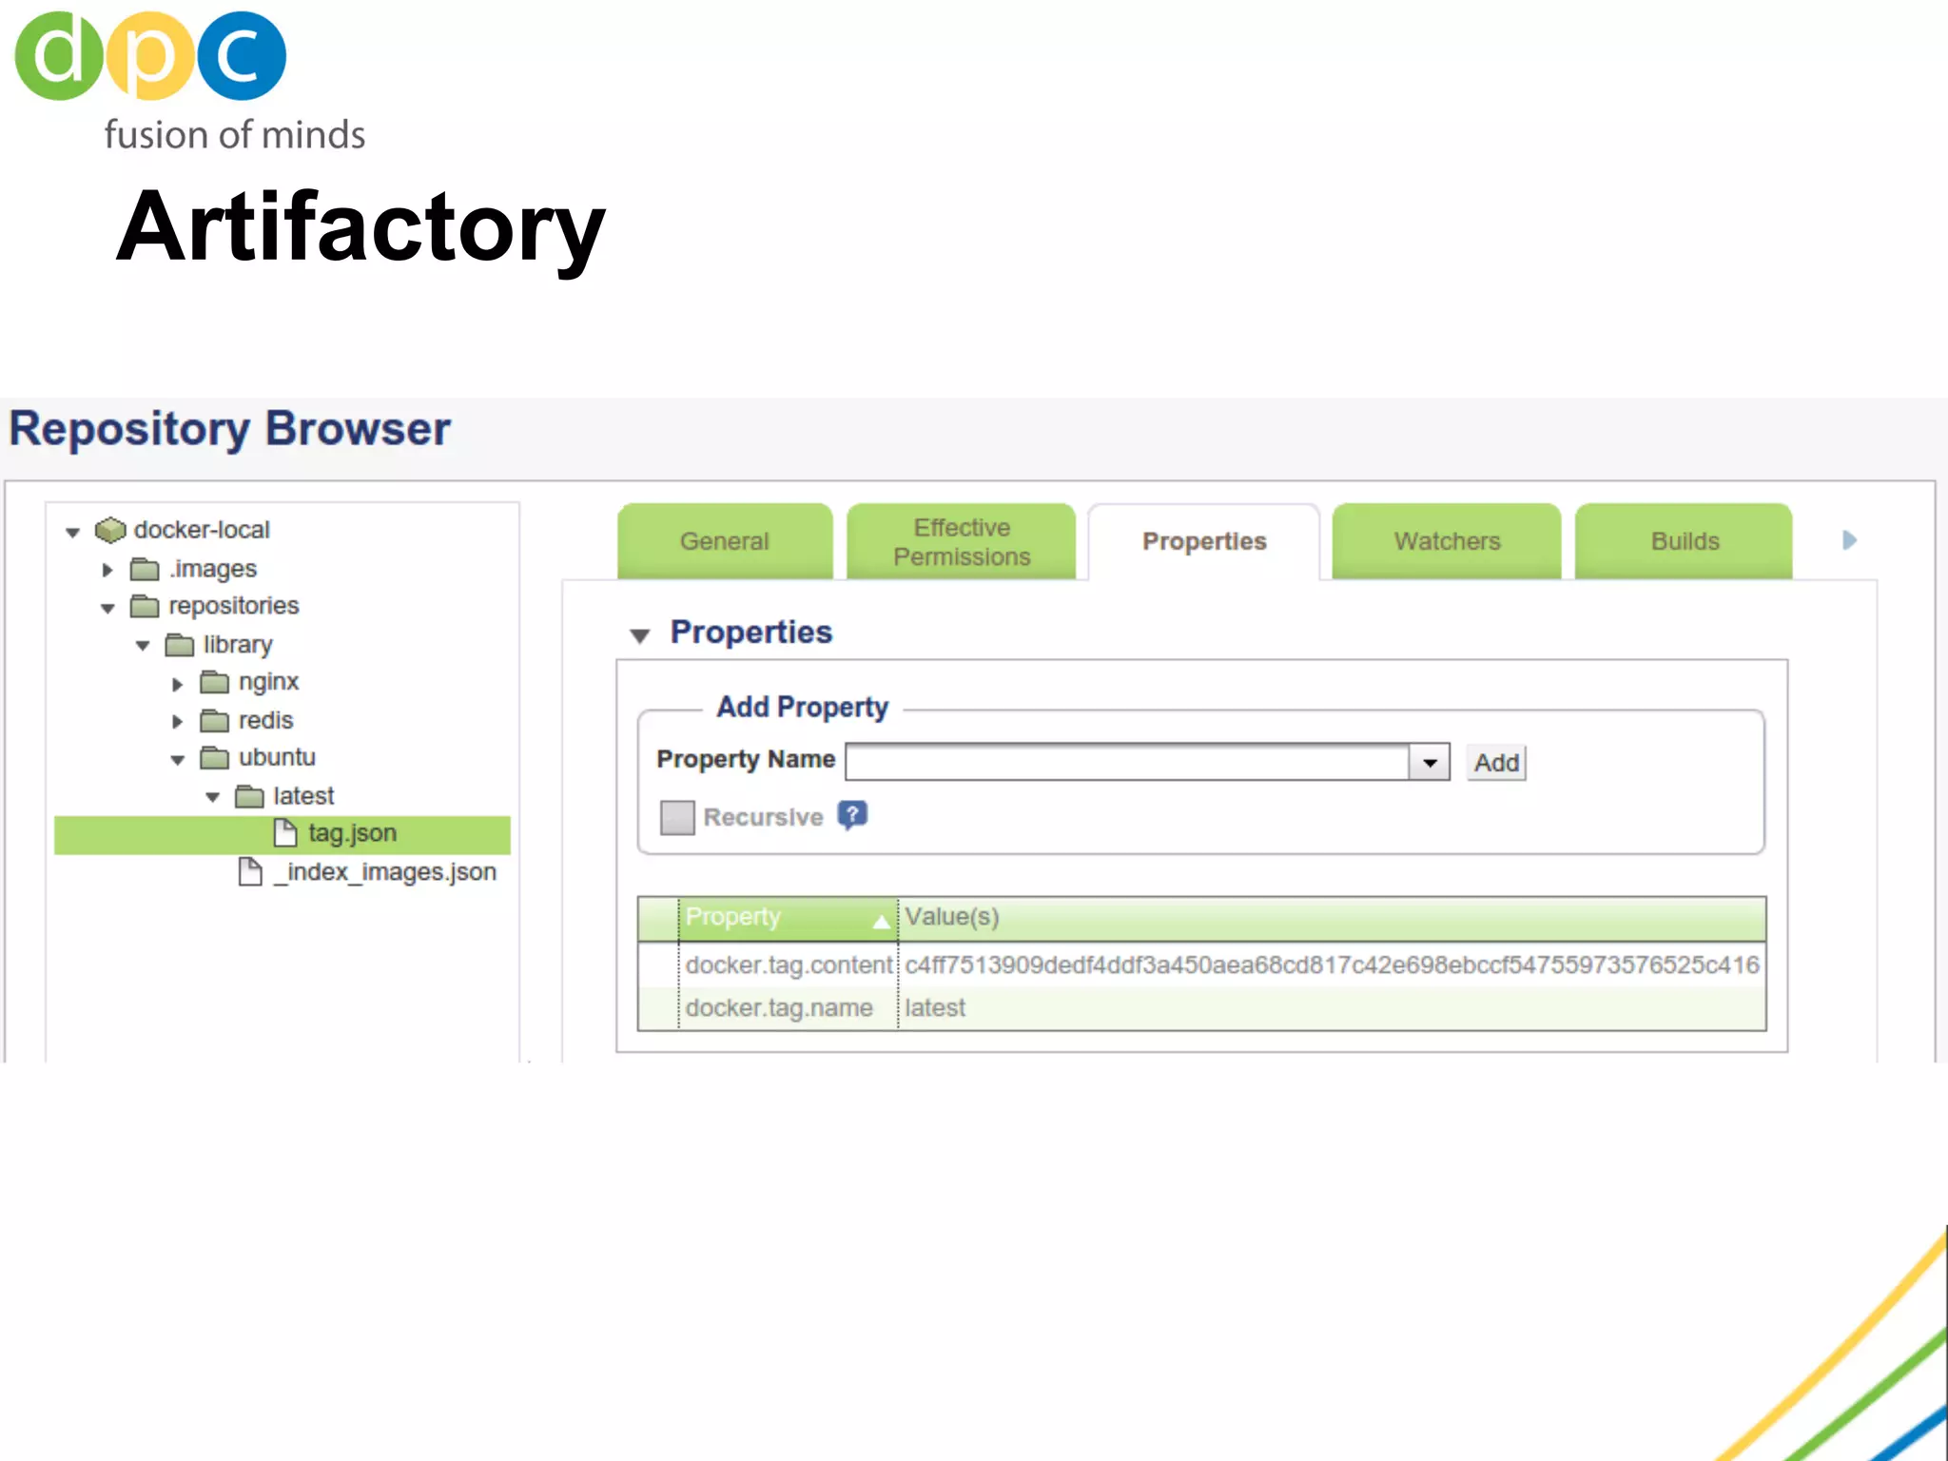
Task: Collapse the library folder node
Action: tap(143, 646)
